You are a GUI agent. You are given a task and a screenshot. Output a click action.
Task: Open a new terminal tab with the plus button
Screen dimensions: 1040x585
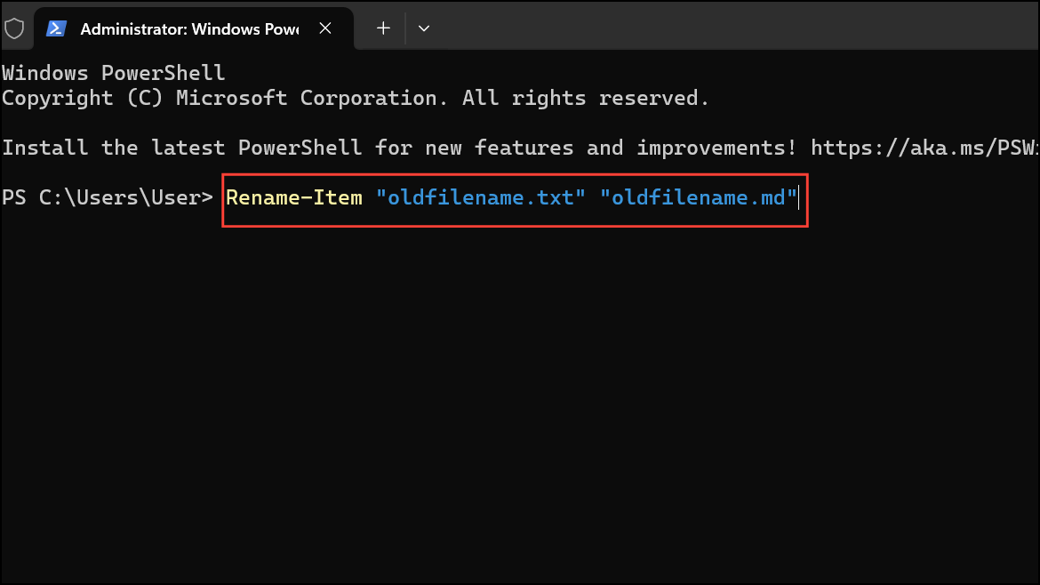pos(382,28)
